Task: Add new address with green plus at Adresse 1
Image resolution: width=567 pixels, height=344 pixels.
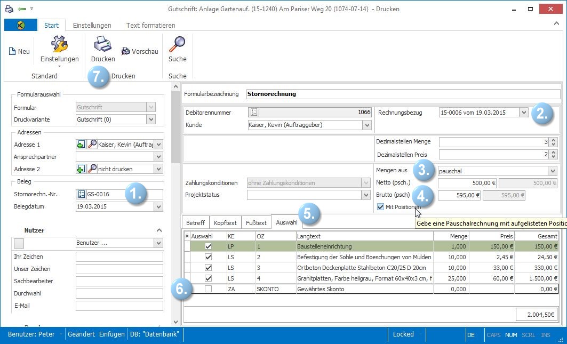Action: (x=81, y=145)
